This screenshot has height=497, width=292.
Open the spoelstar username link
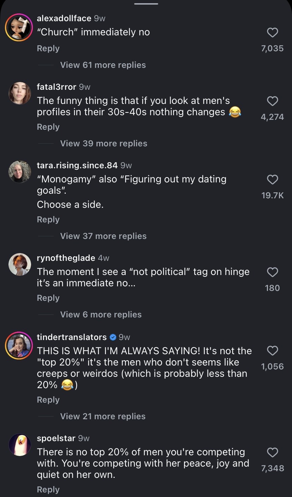[56, 438]
